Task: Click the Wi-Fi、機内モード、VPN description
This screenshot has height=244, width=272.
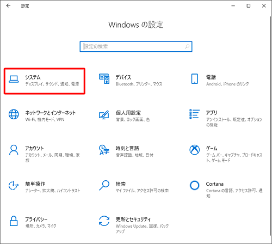Action: 45,119
